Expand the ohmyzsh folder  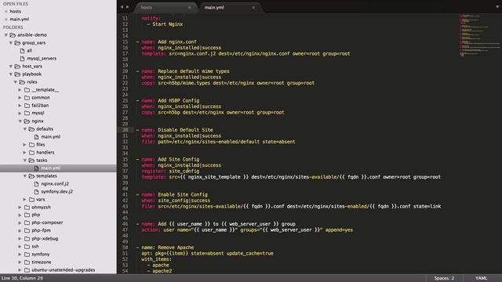20,207
